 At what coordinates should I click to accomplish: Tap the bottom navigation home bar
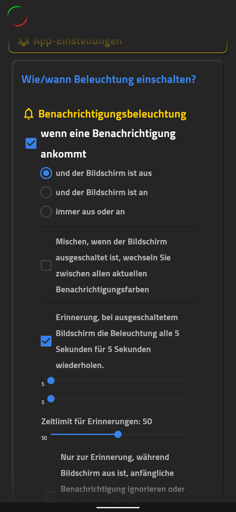(x=118, y=507)
